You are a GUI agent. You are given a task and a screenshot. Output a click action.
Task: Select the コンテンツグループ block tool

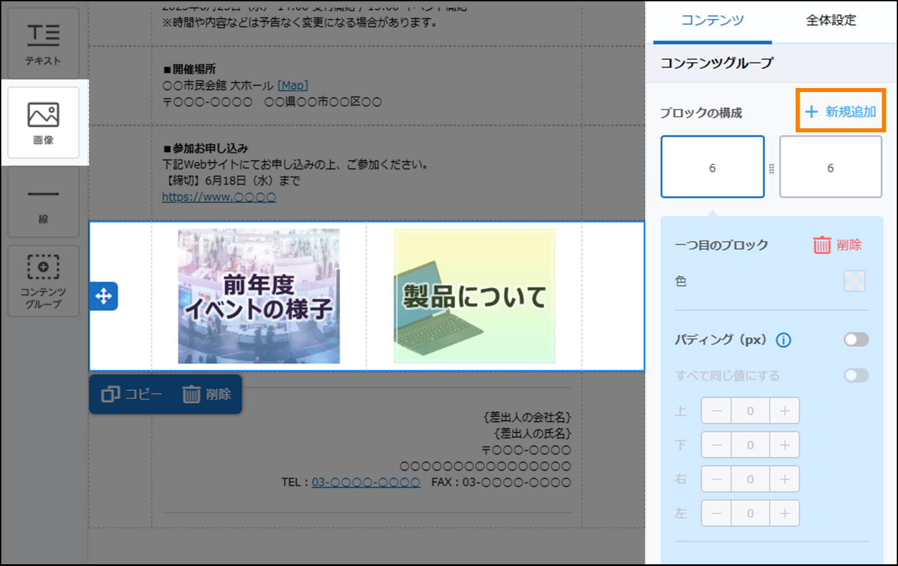[43, 281]
